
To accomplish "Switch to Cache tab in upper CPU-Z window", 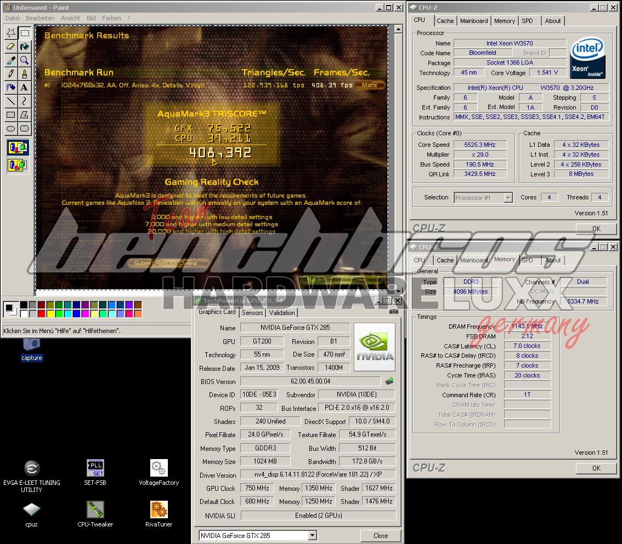I will click(x=445, y=21).
